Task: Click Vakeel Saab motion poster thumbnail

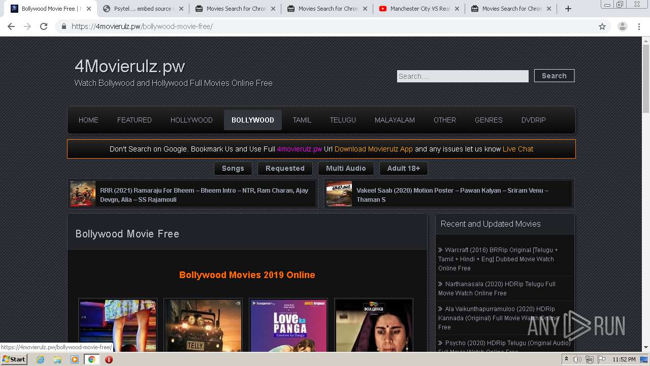Action: pyautogui.click(x=339, y=194)
